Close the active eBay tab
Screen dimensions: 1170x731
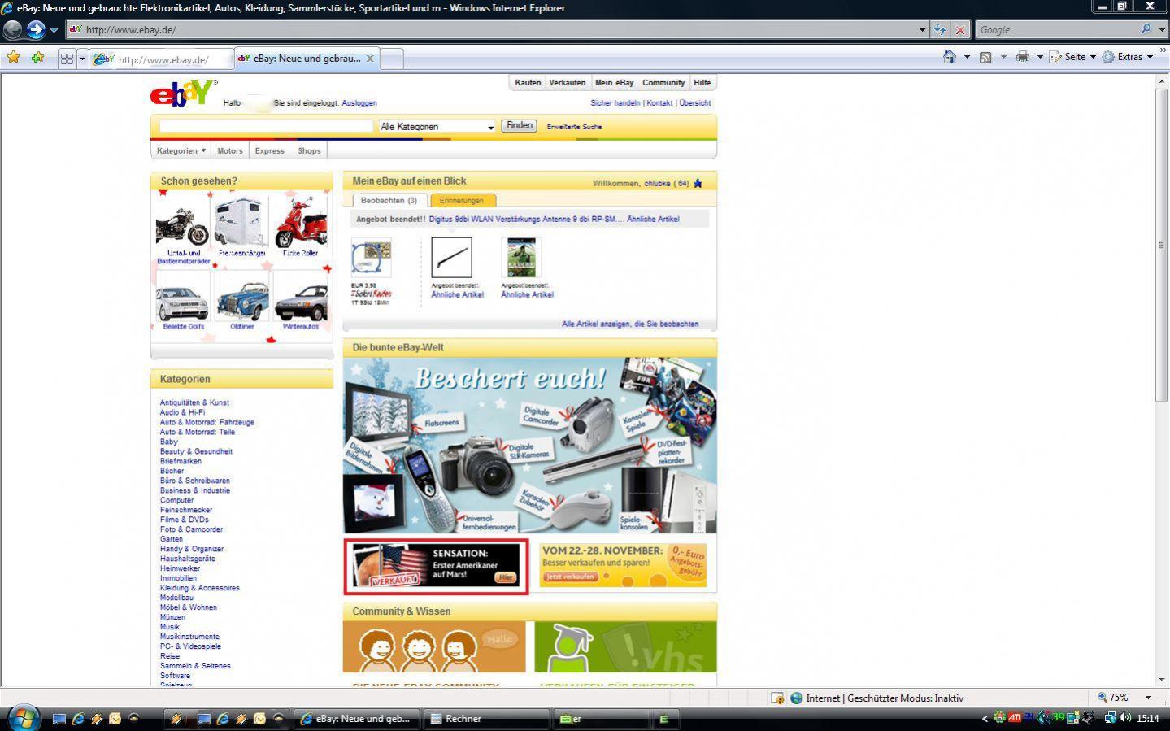[370, 59]
